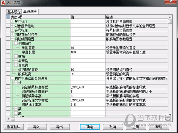Click the 恢复默认 button
The image size is (178, 133).
(x=14, y=127)
